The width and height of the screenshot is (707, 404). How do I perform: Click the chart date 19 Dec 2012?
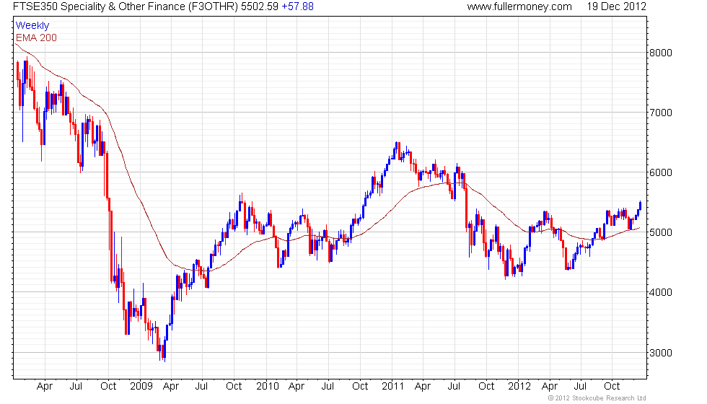coord(616,6)
